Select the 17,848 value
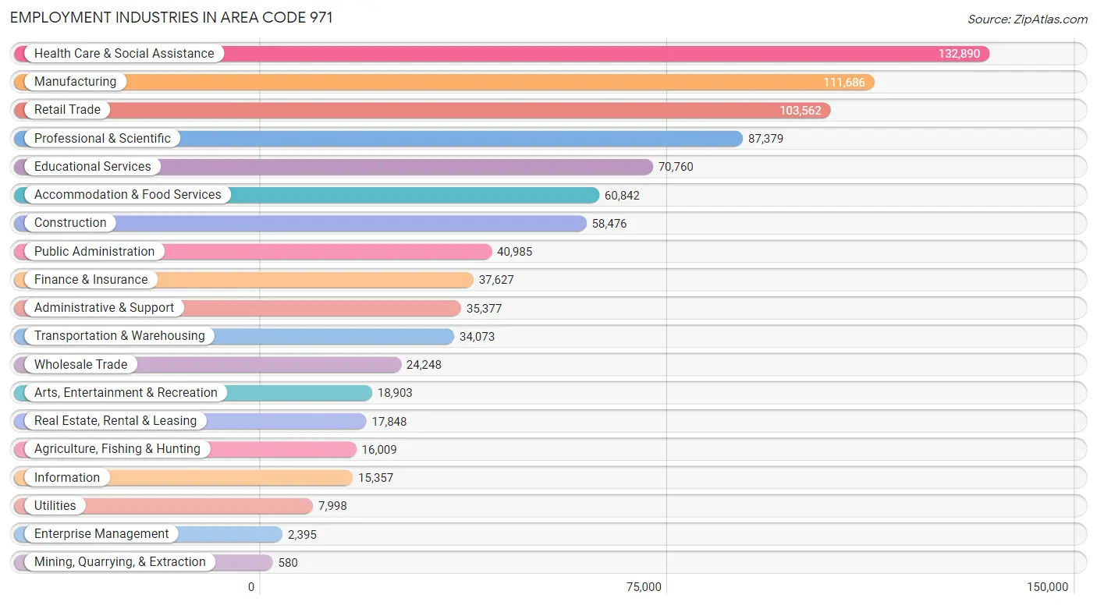This screenshot has width=1097, height=605. point(389,421)
